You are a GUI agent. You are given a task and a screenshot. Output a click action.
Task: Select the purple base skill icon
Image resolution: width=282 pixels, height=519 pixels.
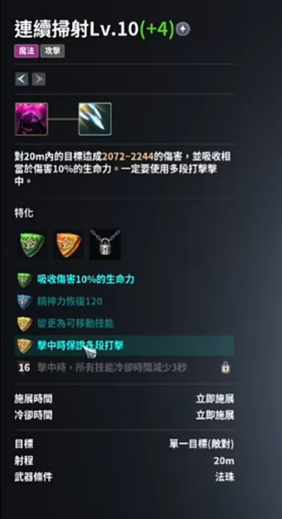tap(31, 119)
